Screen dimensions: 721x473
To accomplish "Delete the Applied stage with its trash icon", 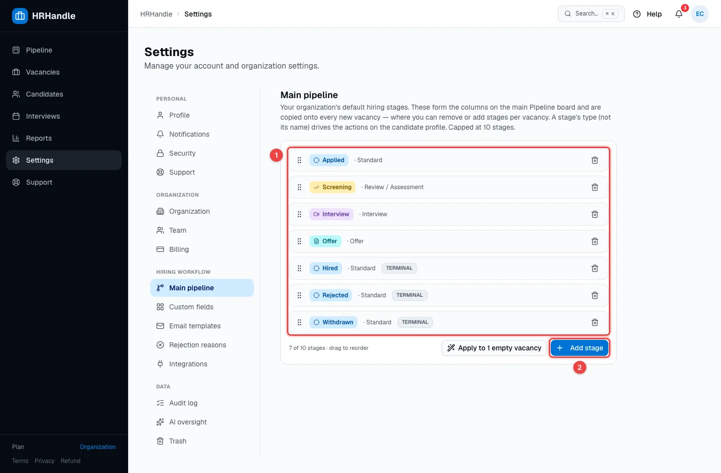I will [x=595, y=160].
